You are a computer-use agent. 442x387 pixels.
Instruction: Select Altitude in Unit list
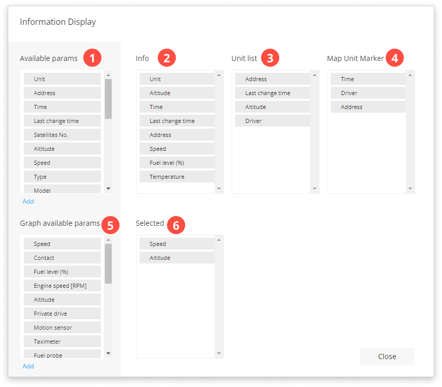click(272, 107)
